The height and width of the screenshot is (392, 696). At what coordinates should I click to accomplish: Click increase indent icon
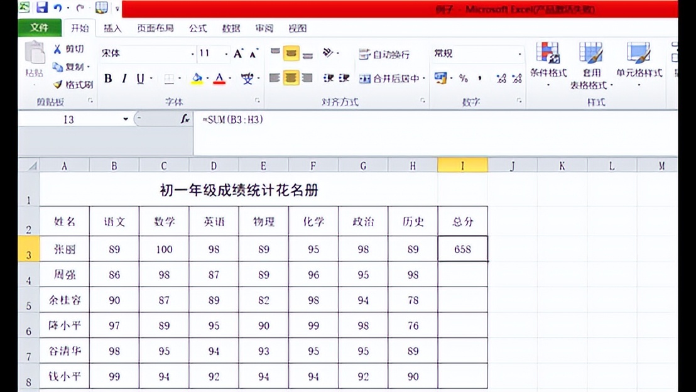pyautogui.click(x=344, y=78)
